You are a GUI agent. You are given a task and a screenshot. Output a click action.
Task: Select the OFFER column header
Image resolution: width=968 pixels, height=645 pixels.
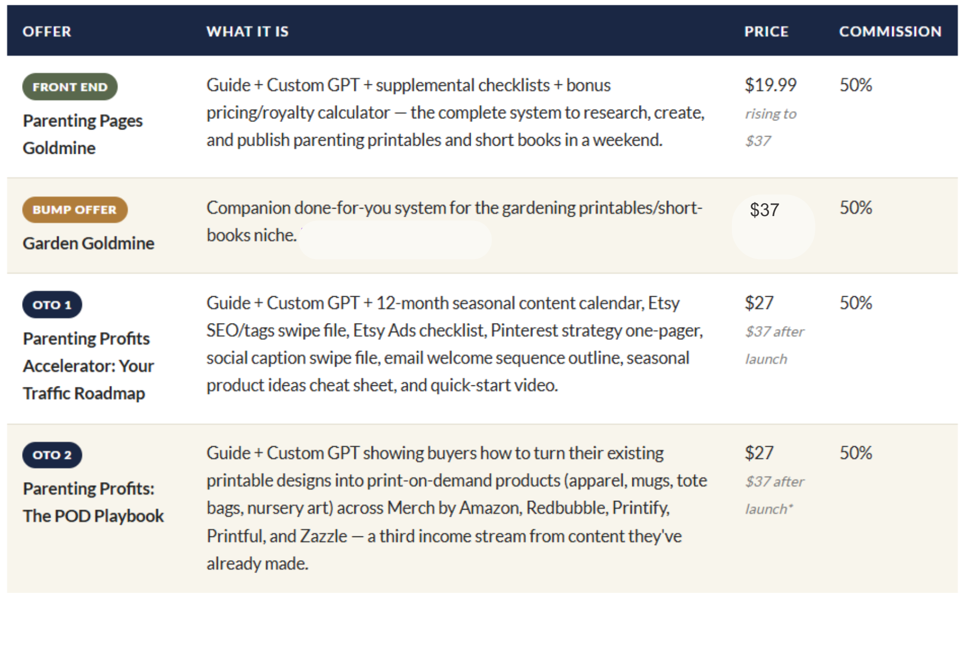coord(47,32)
